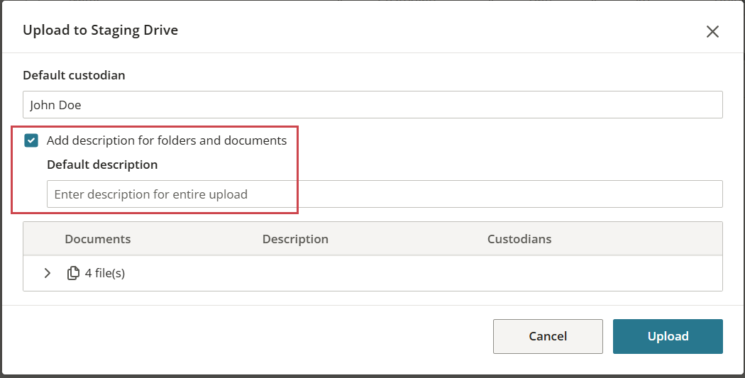Click the 'Default custodian' field label

(x=74, y=75)
